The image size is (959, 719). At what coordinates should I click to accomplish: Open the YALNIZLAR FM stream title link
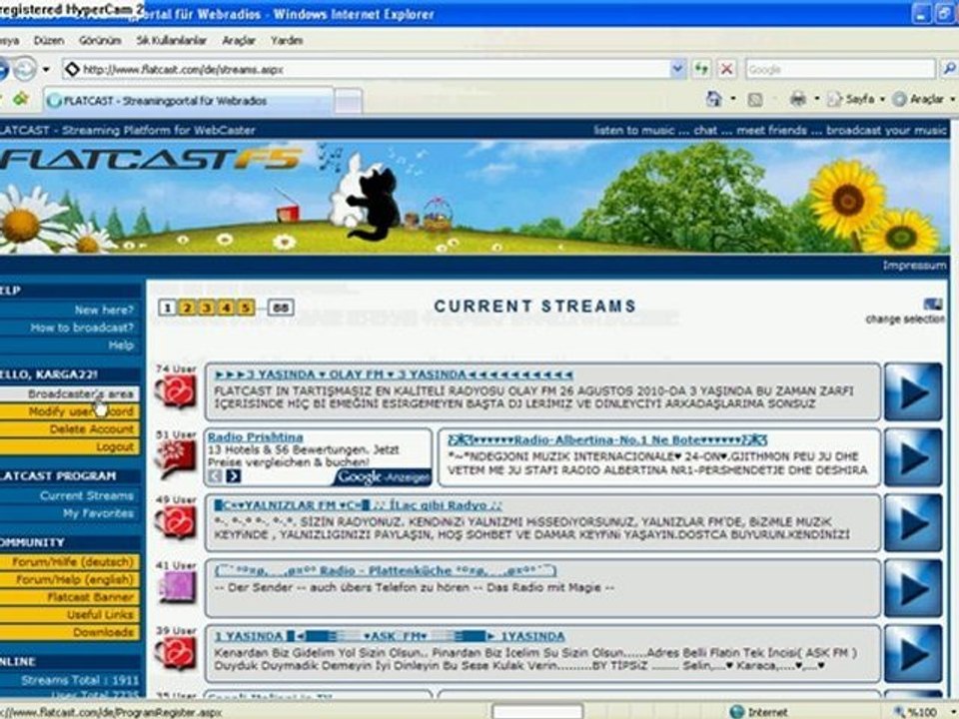click(x=359, y=505)
